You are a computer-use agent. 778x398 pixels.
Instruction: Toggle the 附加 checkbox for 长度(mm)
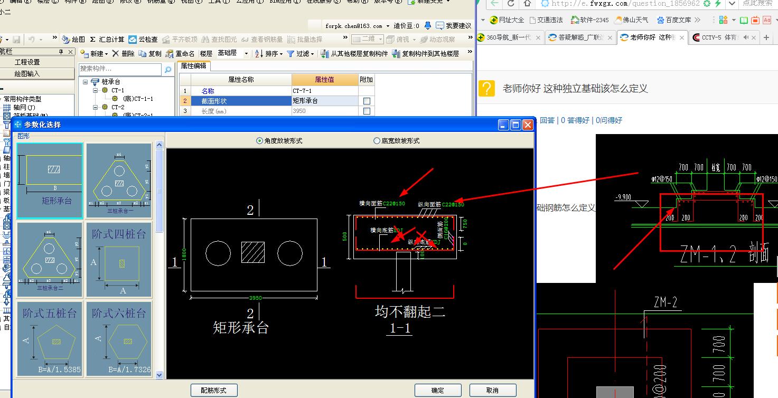(367, 111)
